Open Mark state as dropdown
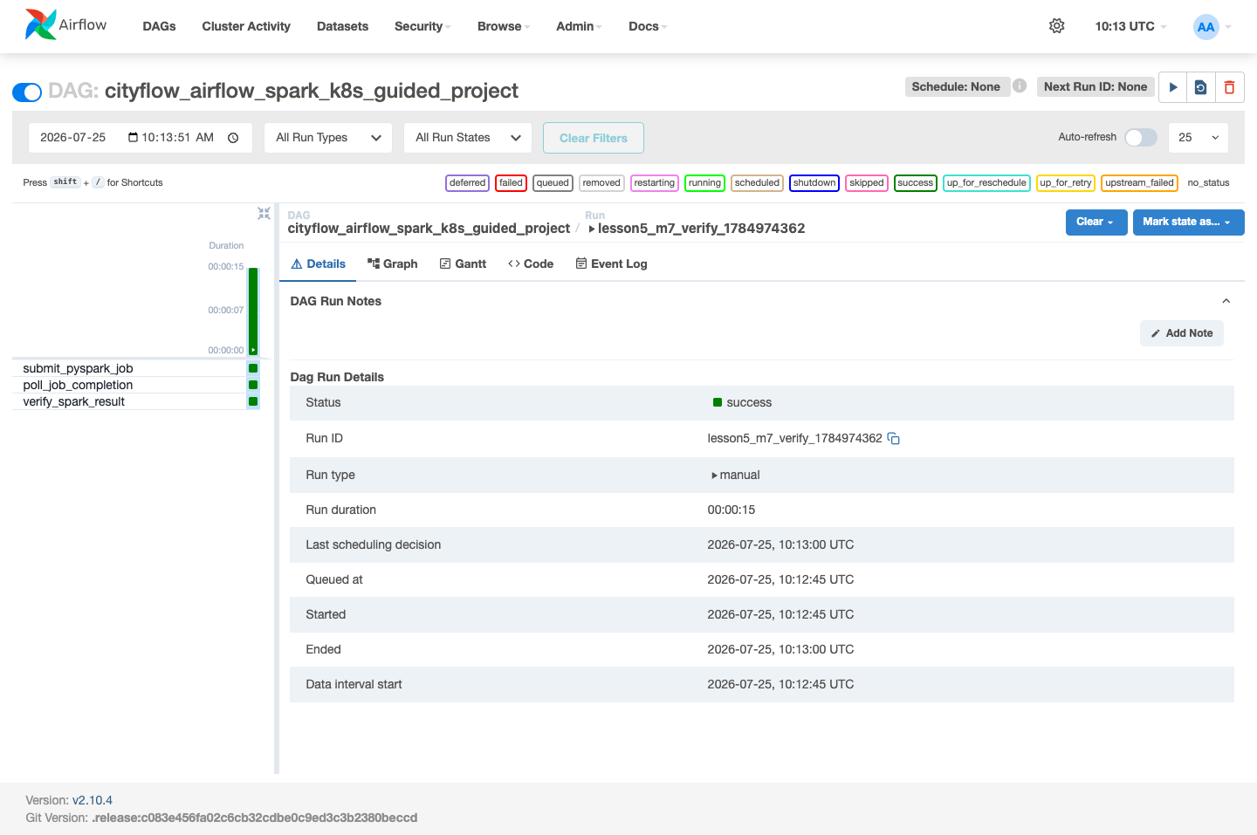This screenshot has width=1257, height=835. 1188,222
